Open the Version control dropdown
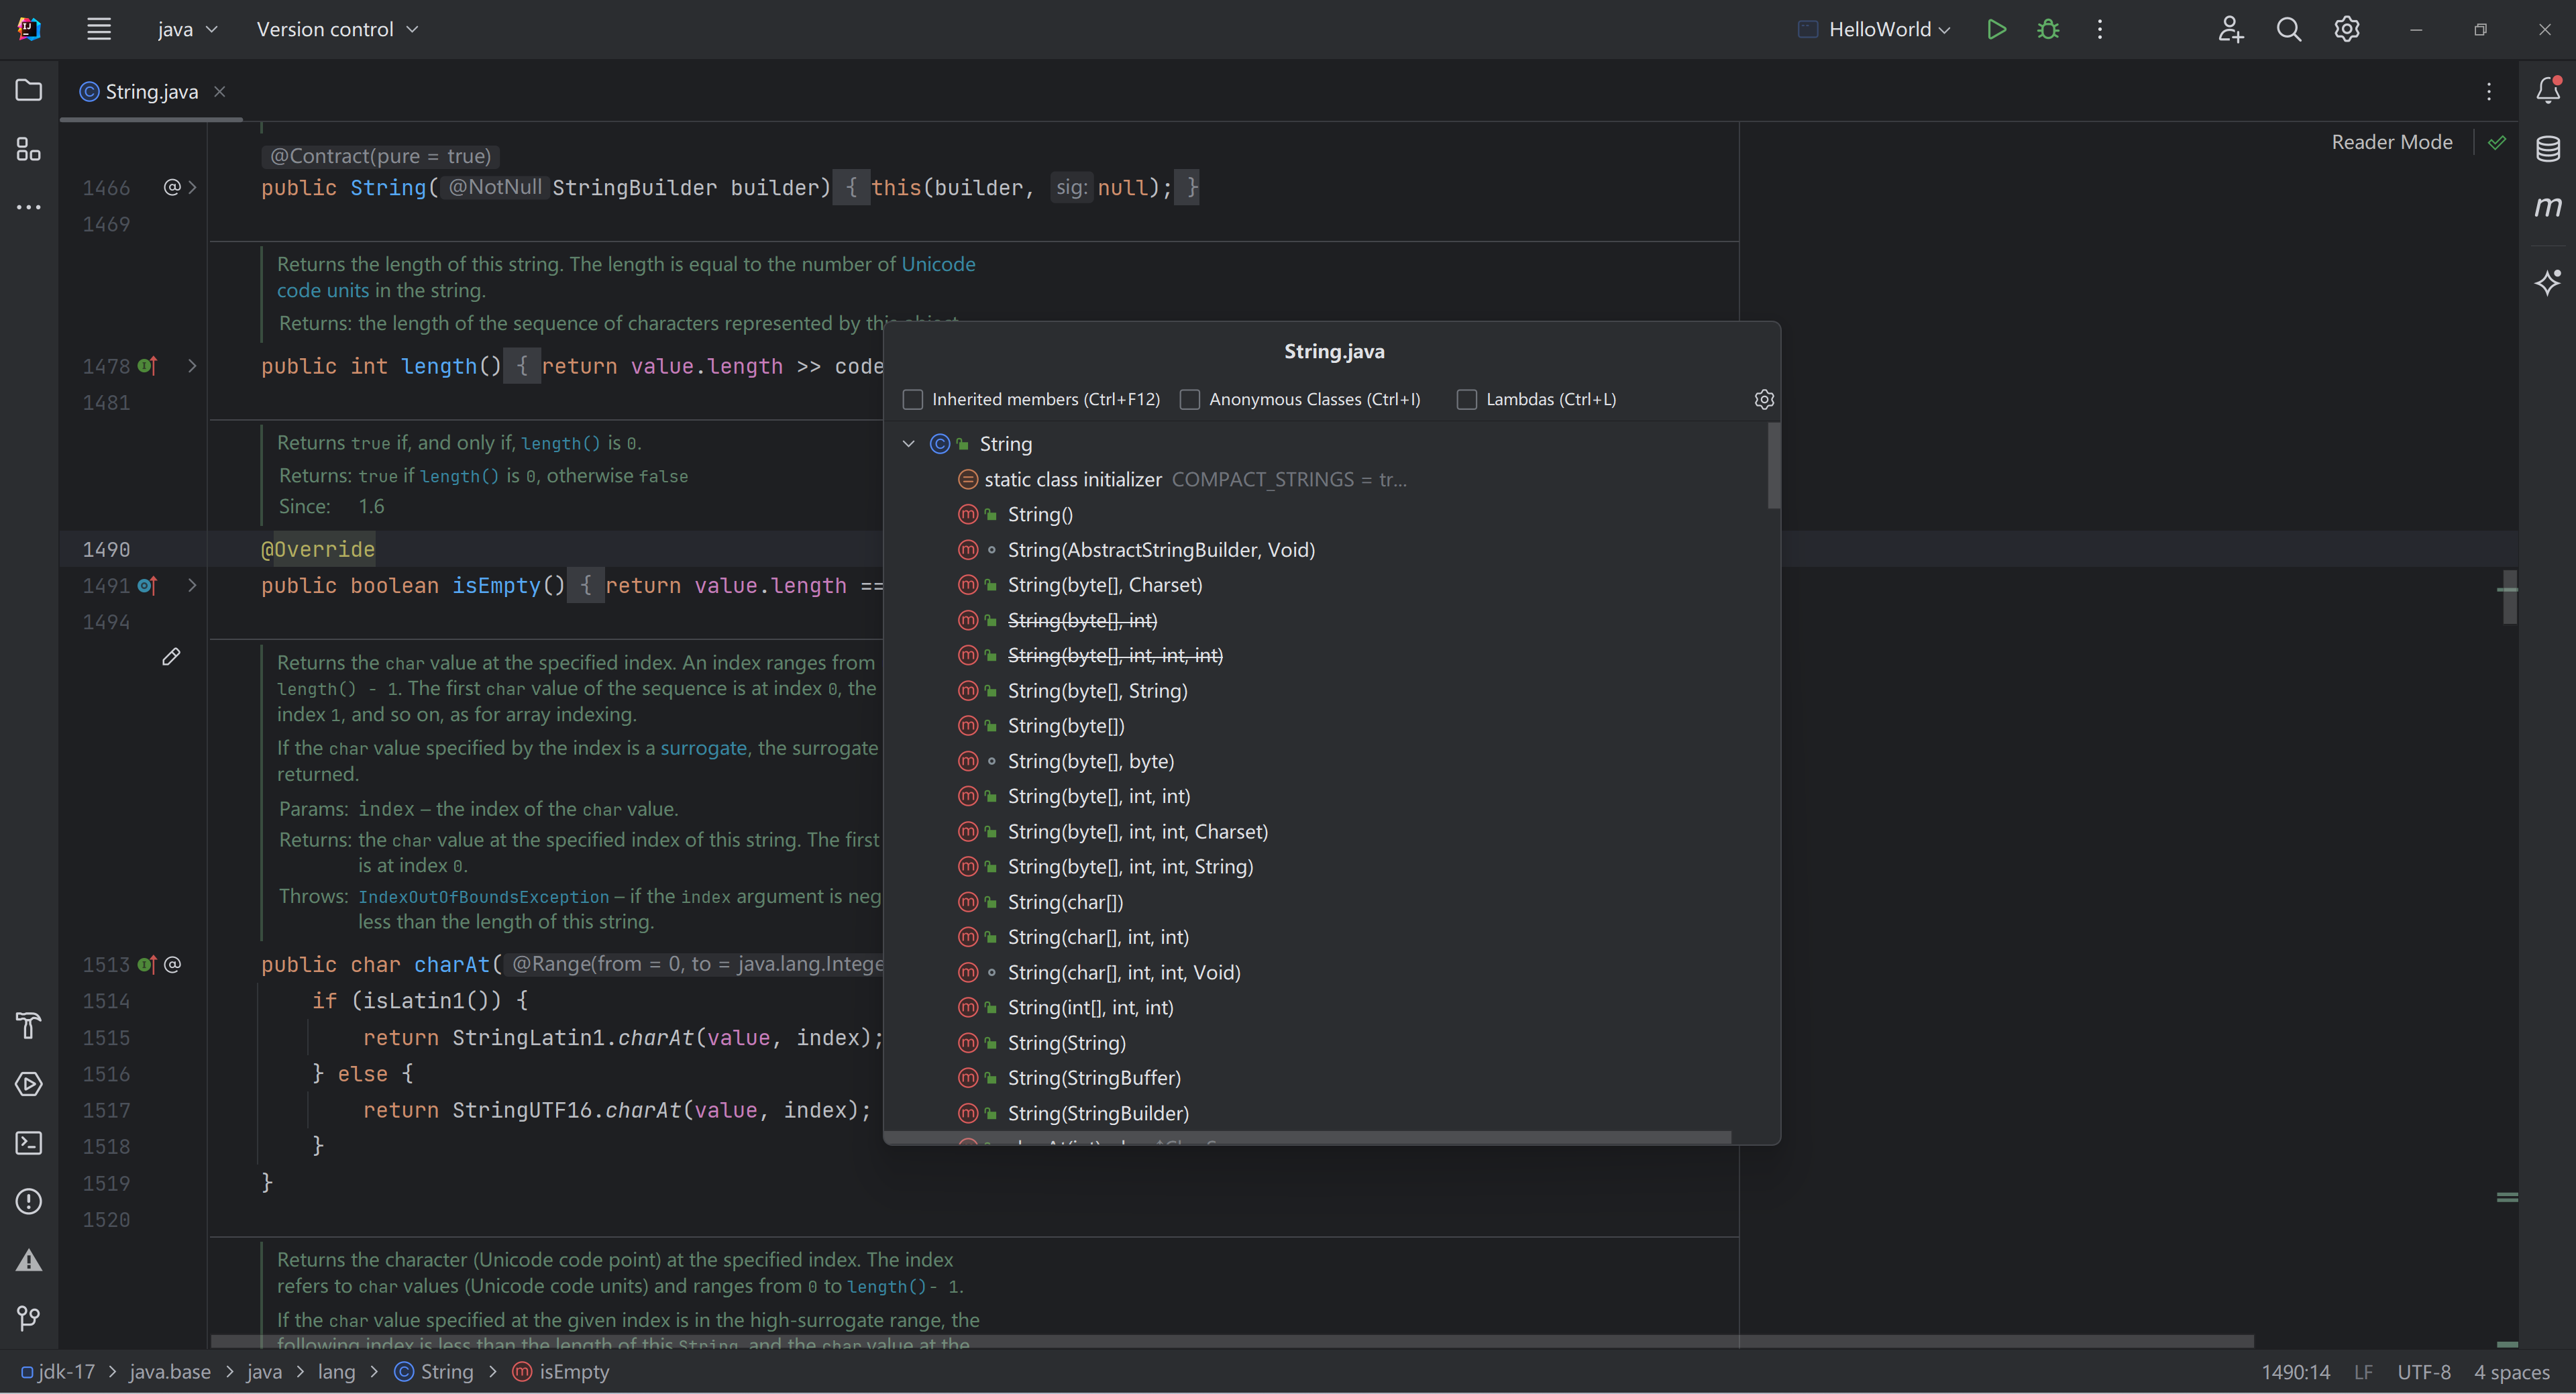2576x1394 pixels. coord(337,29)
